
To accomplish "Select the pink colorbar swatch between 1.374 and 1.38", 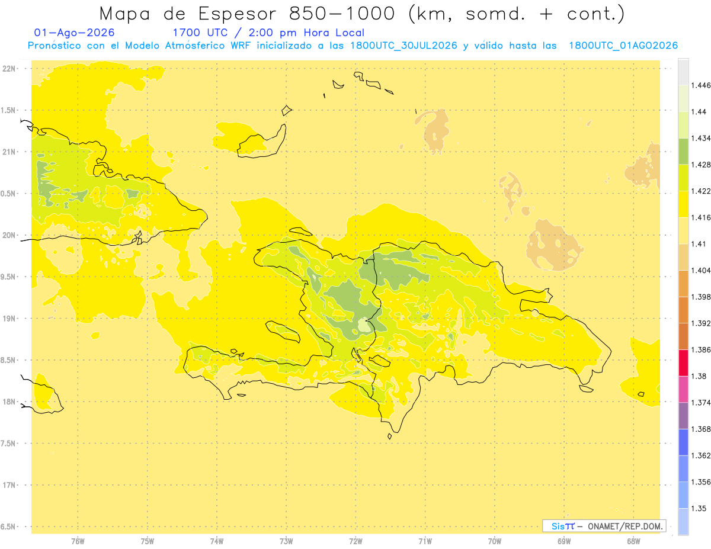I will pyautogui.click(x=683, y=389).
